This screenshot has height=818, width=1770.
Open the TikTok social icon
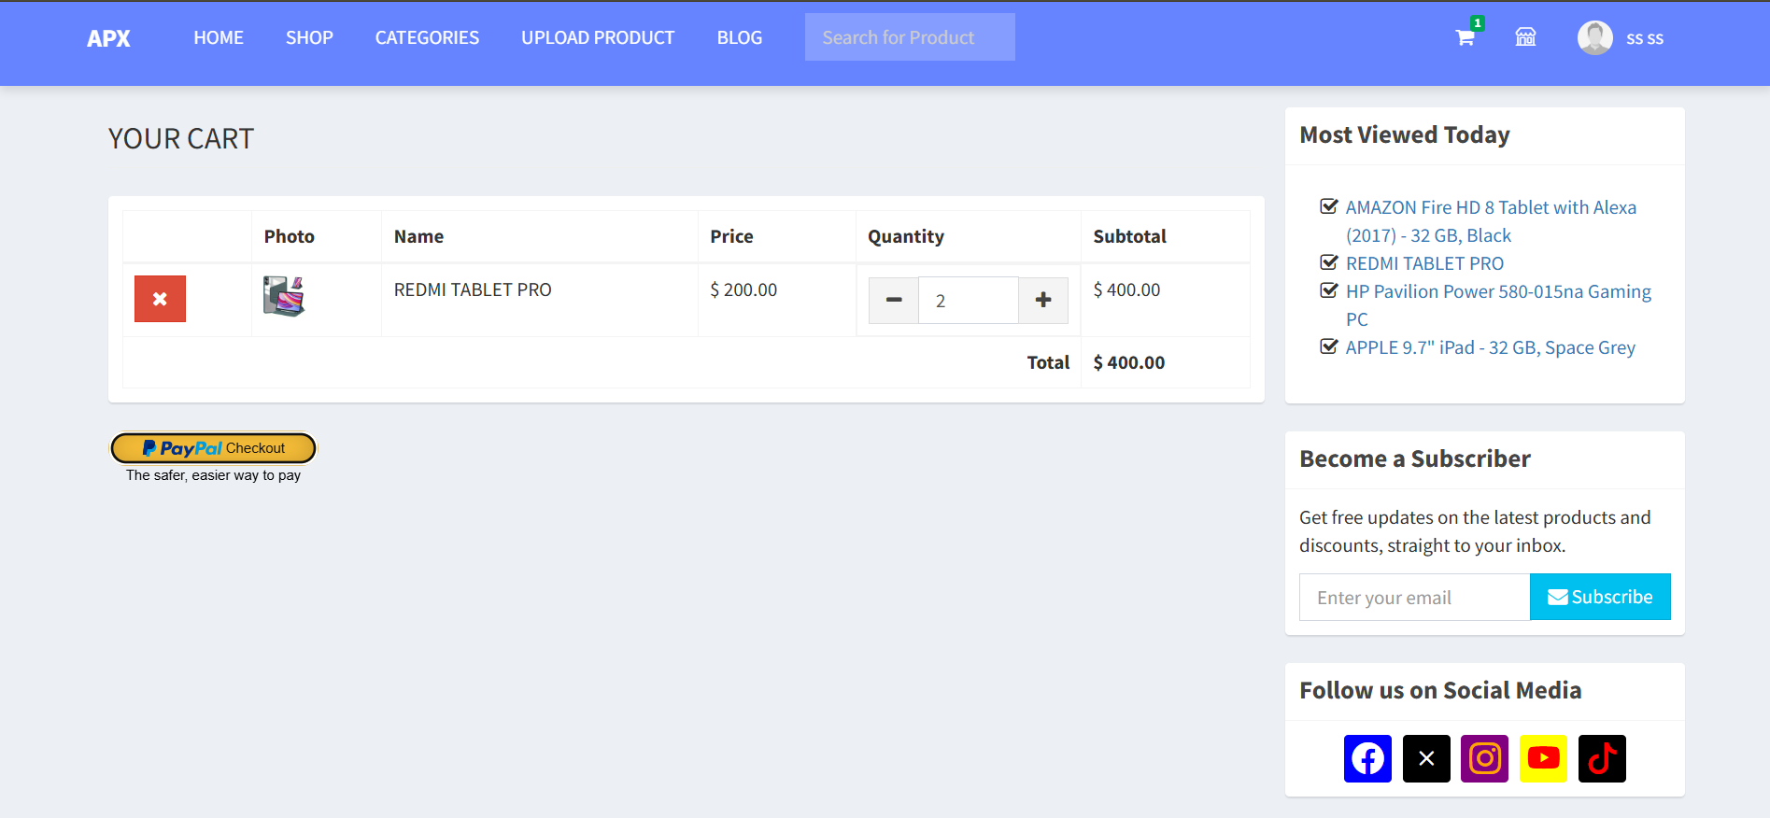(x=1602, y=758)
